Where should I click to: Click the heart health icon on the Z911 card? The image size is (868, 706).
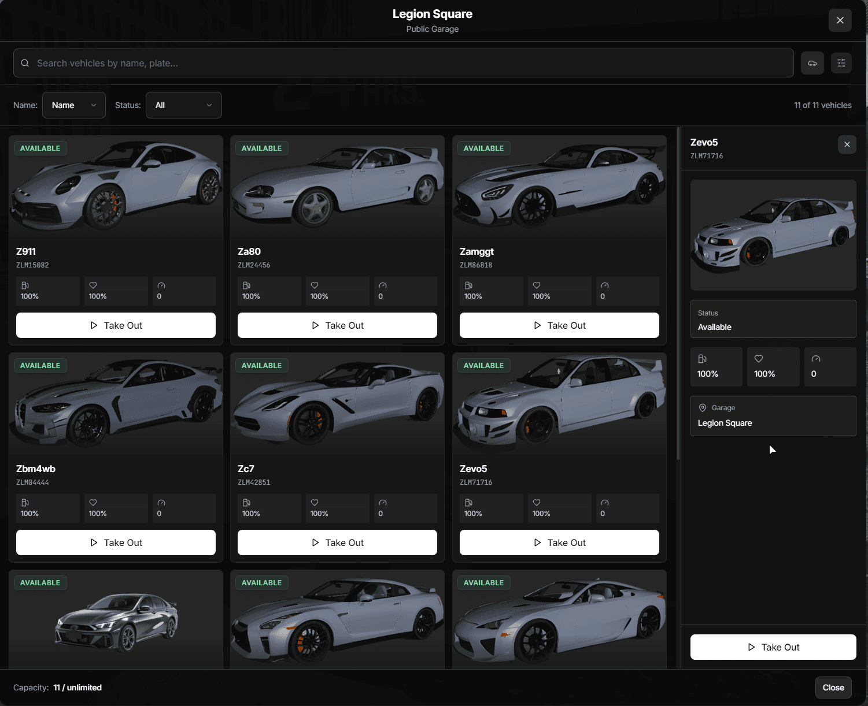click(93, 285)
